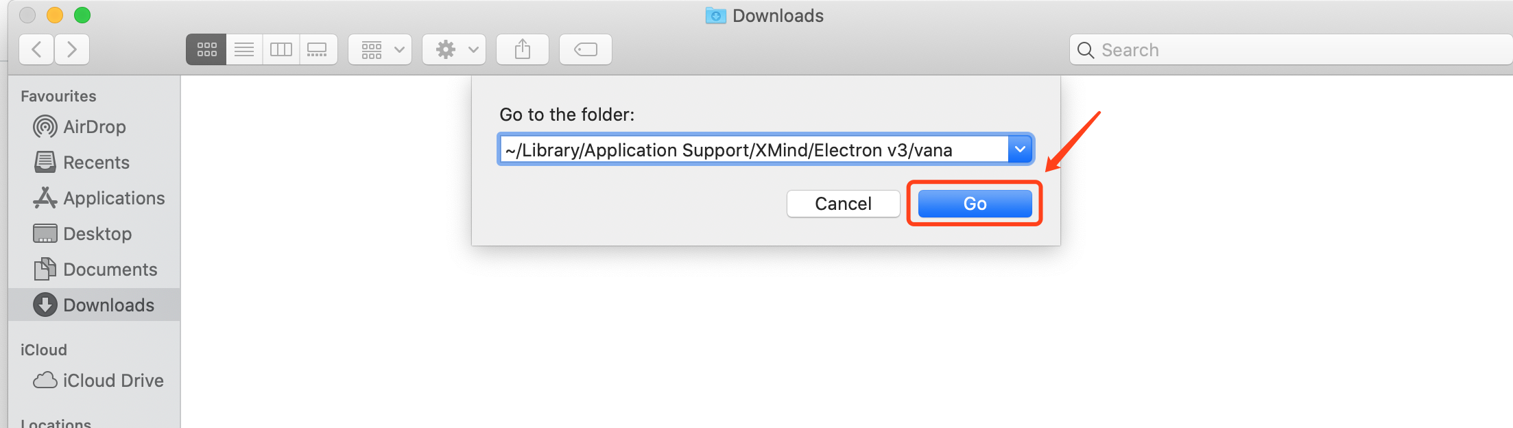Cancel the Go to folder dialog
This screenshot has width=1513, height=428.
pyautogui.click(x=843, y=204)
